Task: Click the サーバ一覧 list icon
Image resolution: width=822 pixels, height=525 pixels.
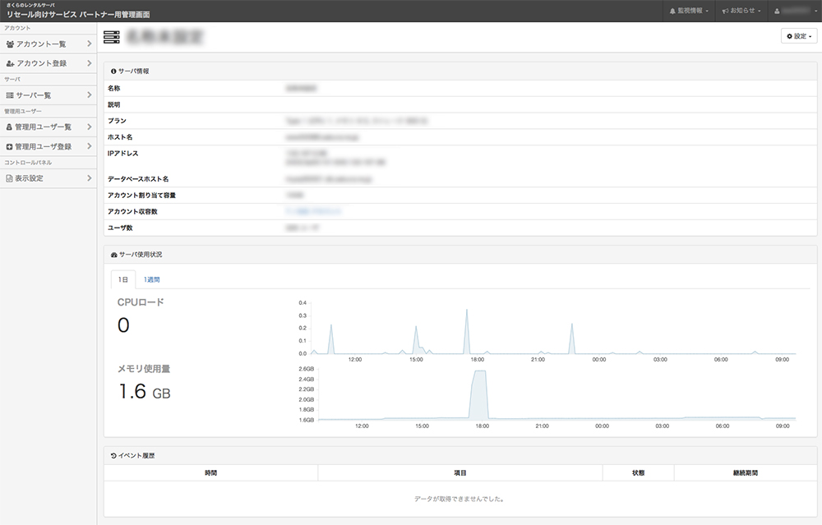Action: point(10,96)
